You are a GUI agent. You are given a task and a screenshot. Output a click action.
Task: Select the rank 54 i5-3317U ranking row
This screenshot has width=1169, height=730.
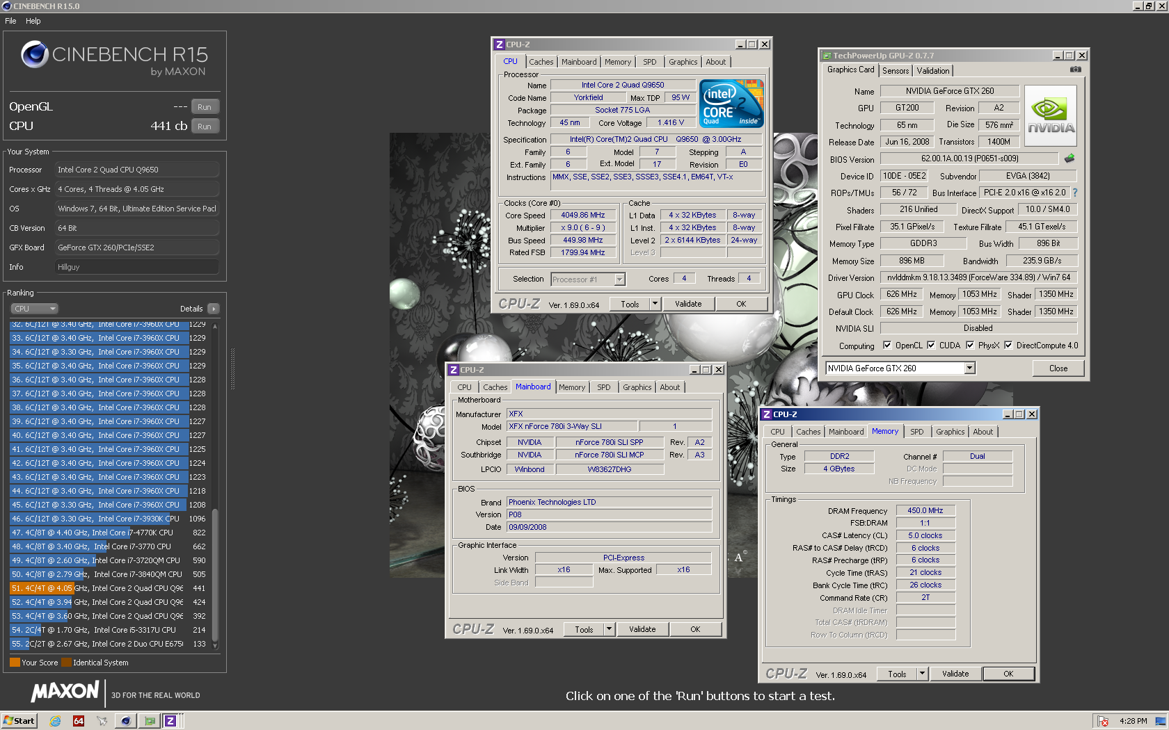[x=109, y=630]
